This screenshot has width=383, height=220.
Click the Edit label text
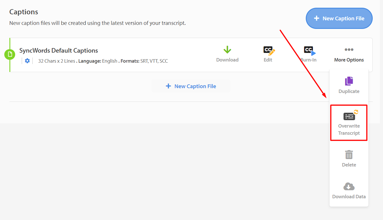(268, 60)
